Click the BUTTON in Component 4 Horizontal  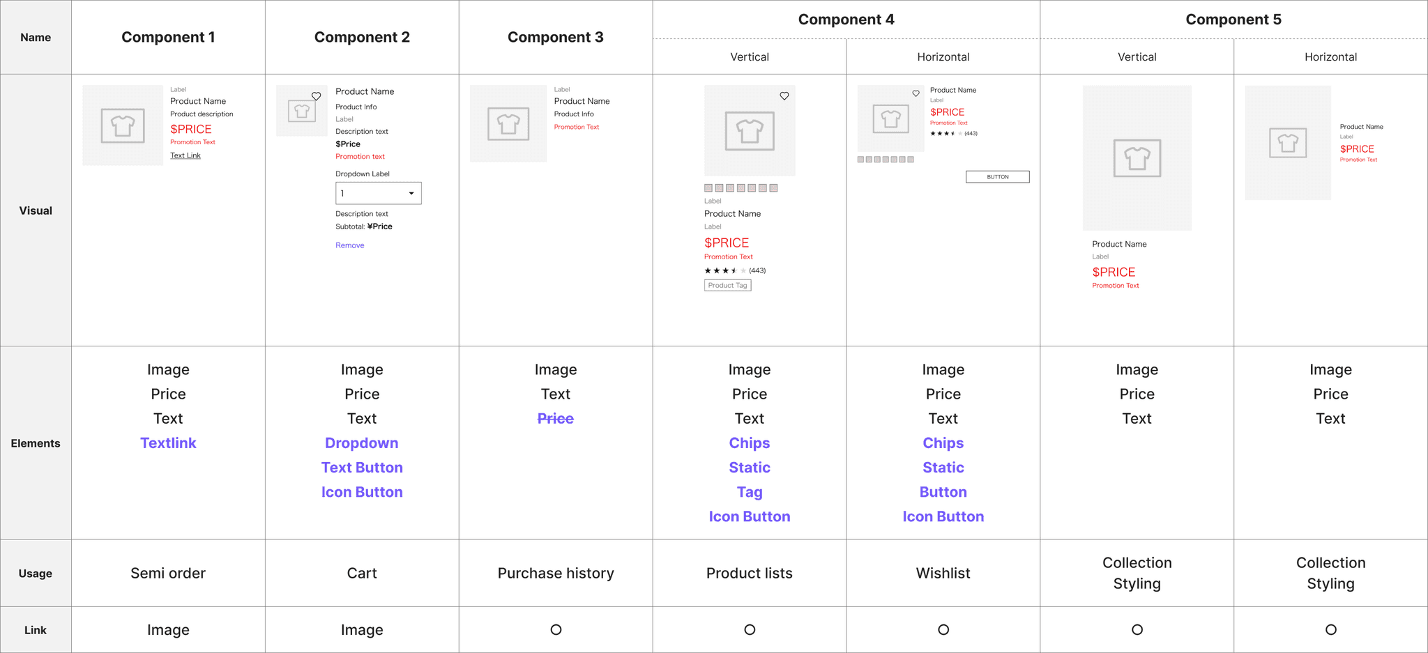(998, 177)
